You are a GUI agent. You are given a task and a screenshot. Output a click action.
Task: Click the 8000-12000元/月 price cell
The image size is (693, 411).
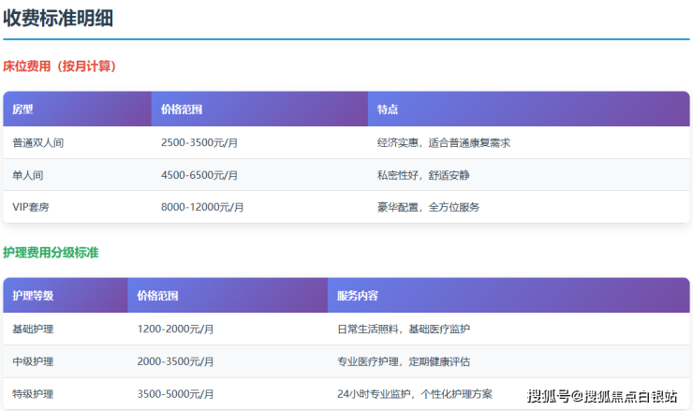pos(202,207)
